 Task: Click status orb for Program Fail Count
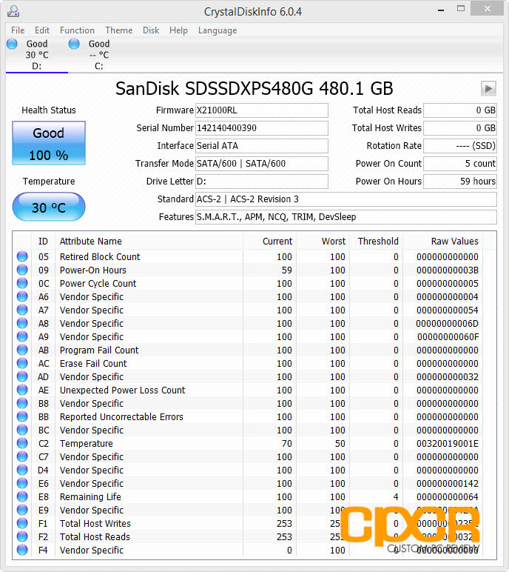coord(22,350)
